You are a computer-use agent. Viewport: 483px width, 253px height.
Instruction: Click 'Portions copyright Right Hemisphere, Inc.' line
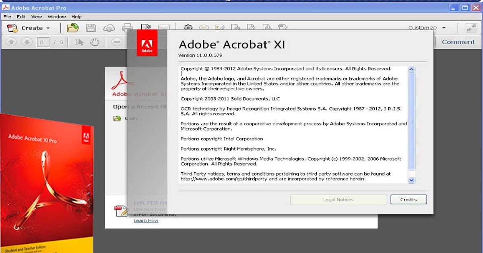(229, 149)
